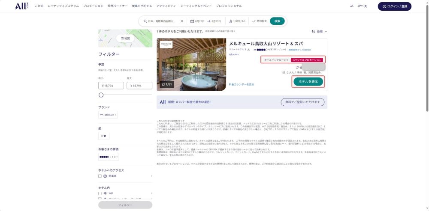Click the destination search input field
Screen dimensions: 429x211
[x=161, y=21]
